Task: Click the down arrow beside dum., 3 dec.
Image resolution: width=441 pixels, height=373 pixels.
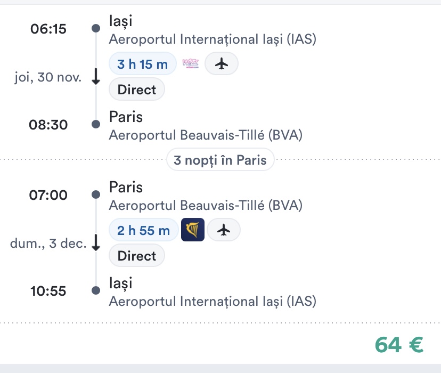Action: pos(96,244)
